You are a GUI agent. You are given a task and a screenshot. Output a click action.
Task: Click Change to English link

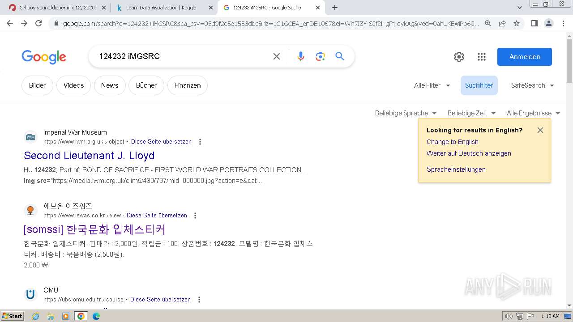pyautogui.click(x=453, y=142)
